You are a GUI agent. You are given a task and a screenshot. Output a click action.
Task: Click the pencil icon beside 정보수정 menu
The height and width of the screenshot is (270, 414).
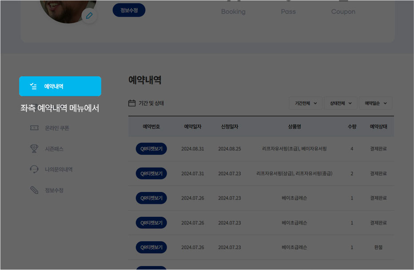(x=34, y=190)
